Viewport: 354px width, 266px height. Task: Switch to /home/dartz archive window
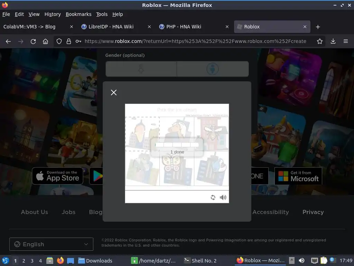pos(153,260)
